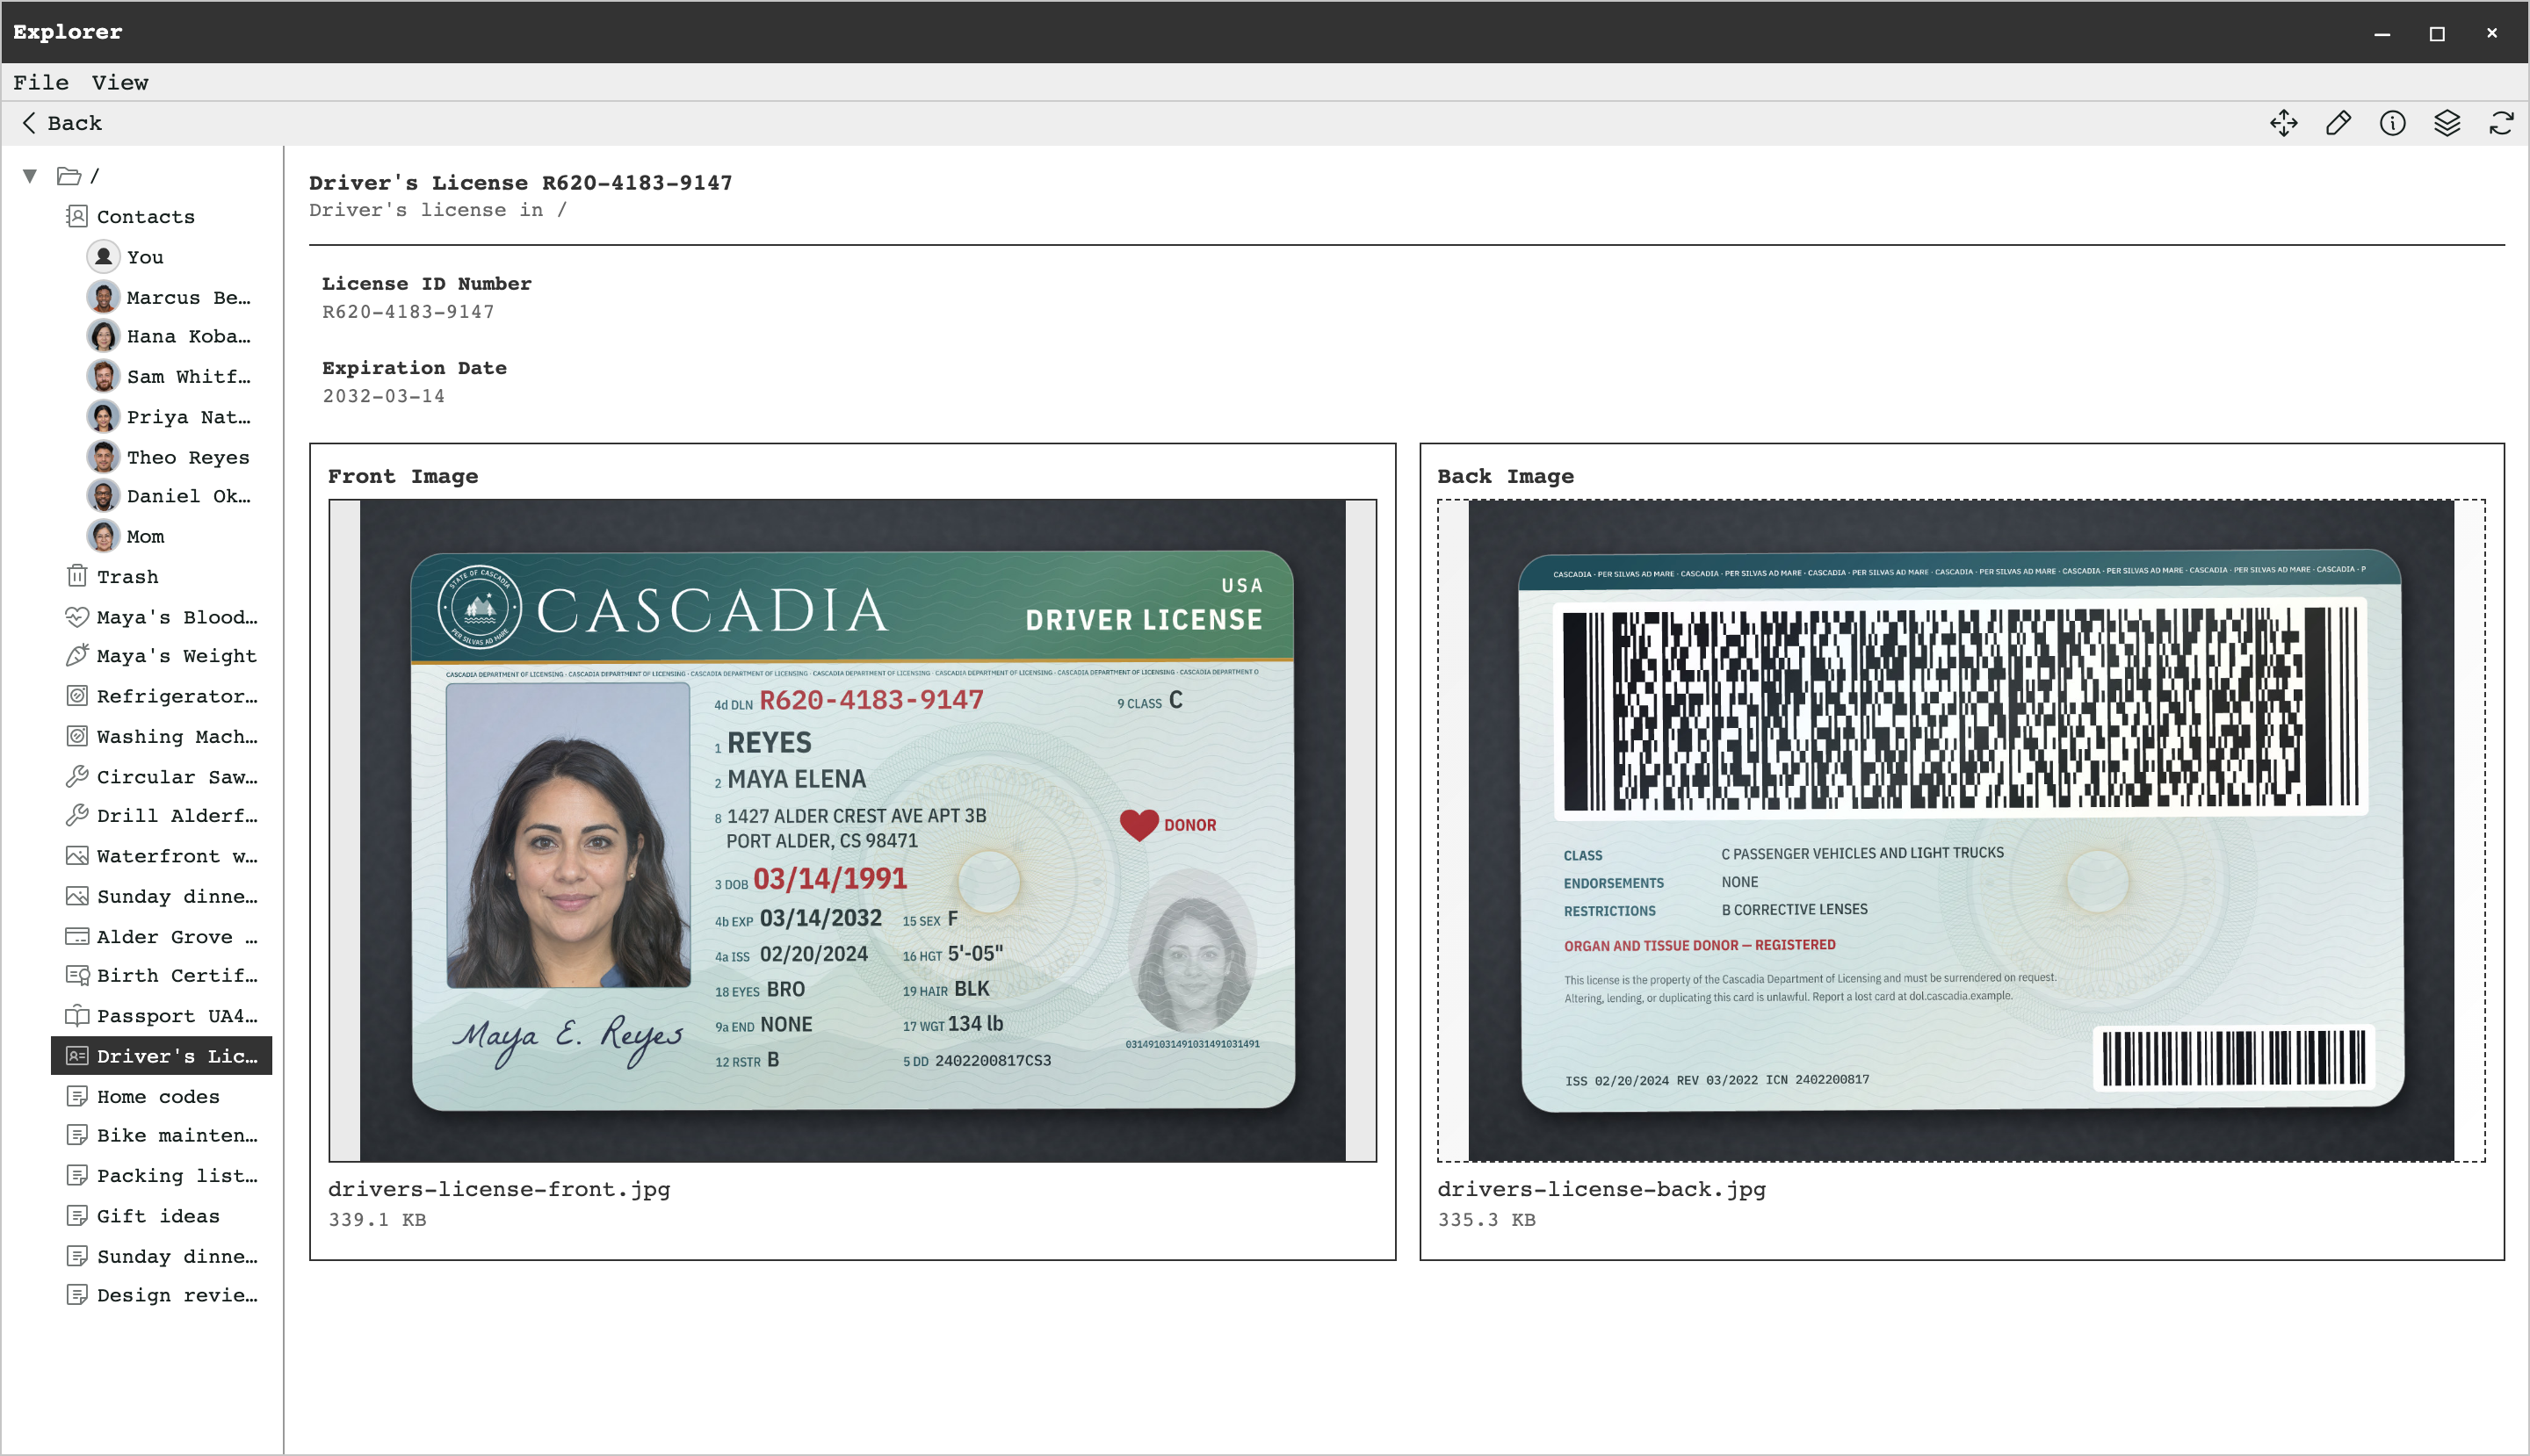
Task: Open the Alder Grove card item
Action: 161,936
